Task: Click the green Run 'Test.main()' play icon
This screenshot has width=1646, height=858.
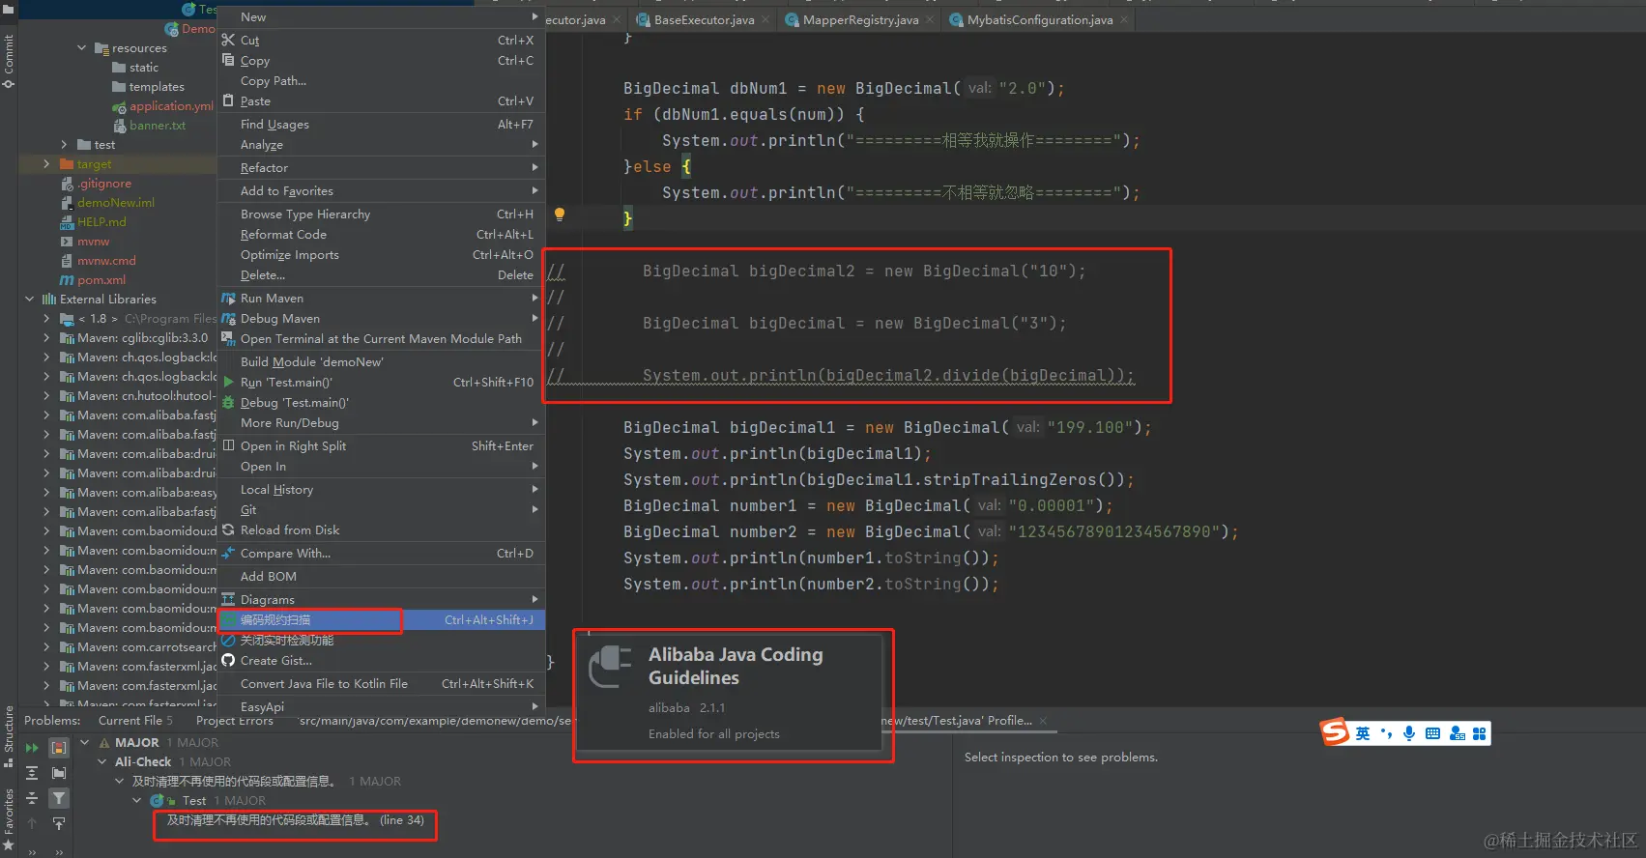Action: (228, 383)
